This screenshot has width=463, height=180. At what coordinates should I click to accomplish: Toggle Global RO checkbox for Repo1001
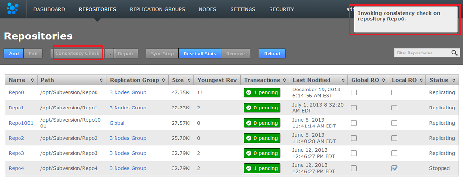(354, 123)
